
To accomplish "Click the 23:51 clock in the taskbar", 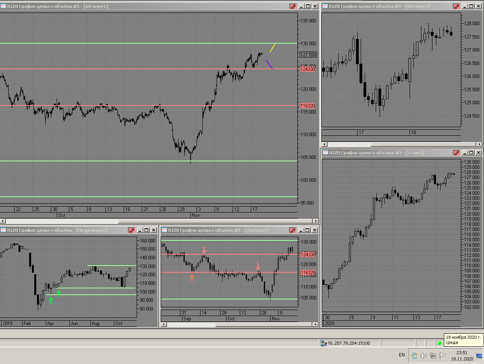I will 462,353.
